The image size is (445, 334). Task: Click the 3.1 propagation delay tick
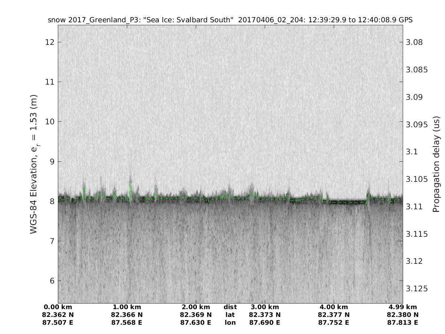click(x=412, y=152)
